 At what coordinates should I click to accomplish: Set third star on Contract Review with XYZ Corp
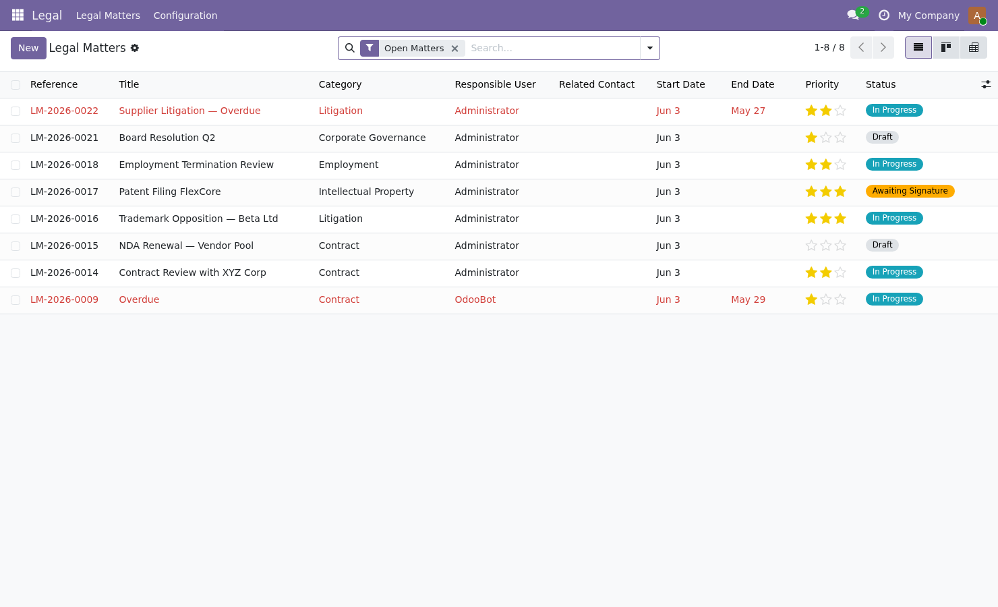[x=840, y=272]
